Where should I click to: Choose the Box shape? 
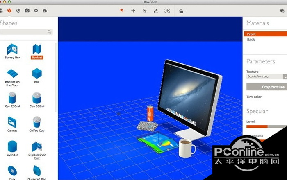point(37,76)
